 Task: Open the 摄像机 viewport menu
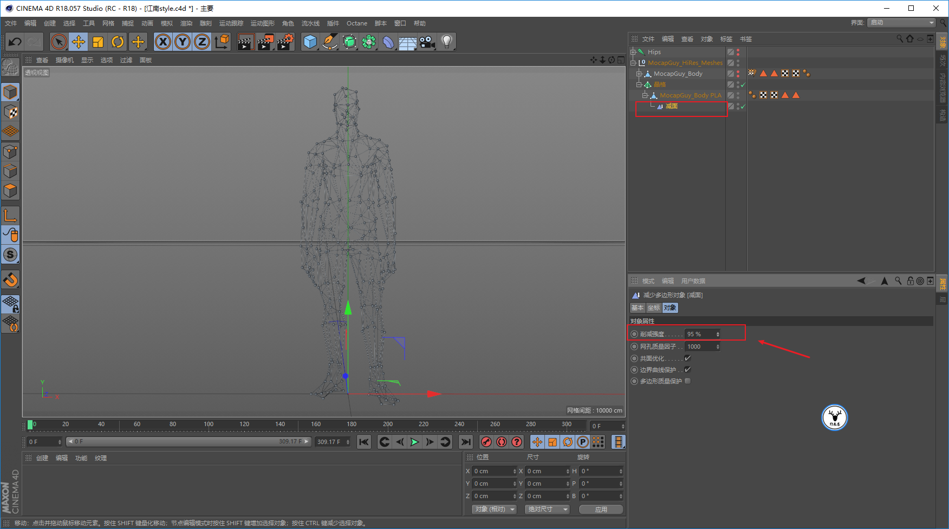click(64, 60)
